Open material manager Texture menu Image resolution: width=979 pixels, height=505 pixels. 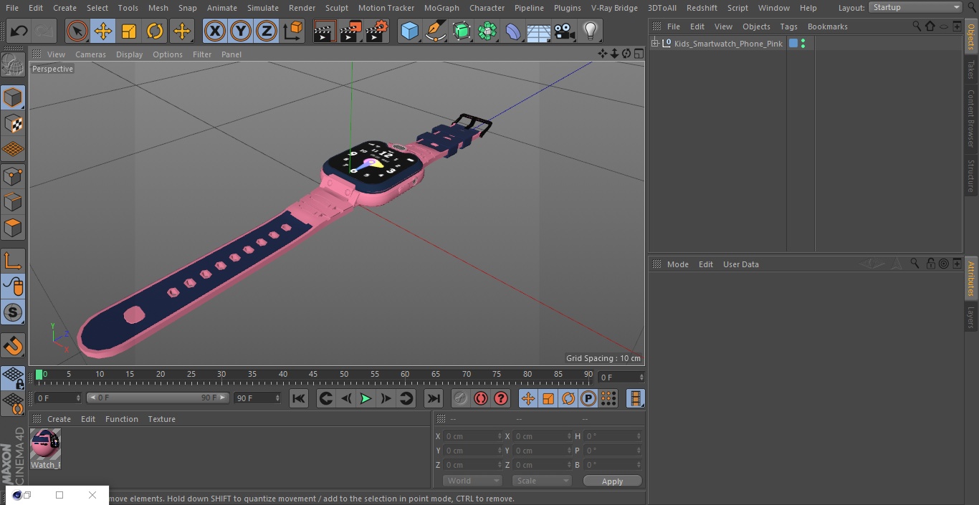click(161, 419)
